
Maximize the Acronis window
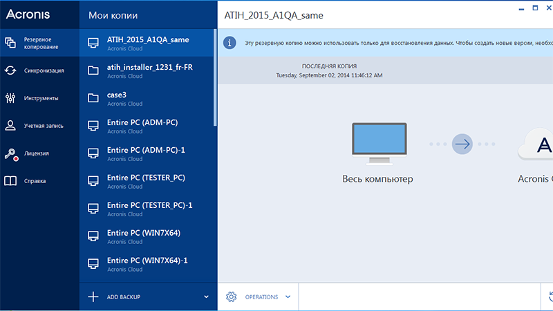535,8
